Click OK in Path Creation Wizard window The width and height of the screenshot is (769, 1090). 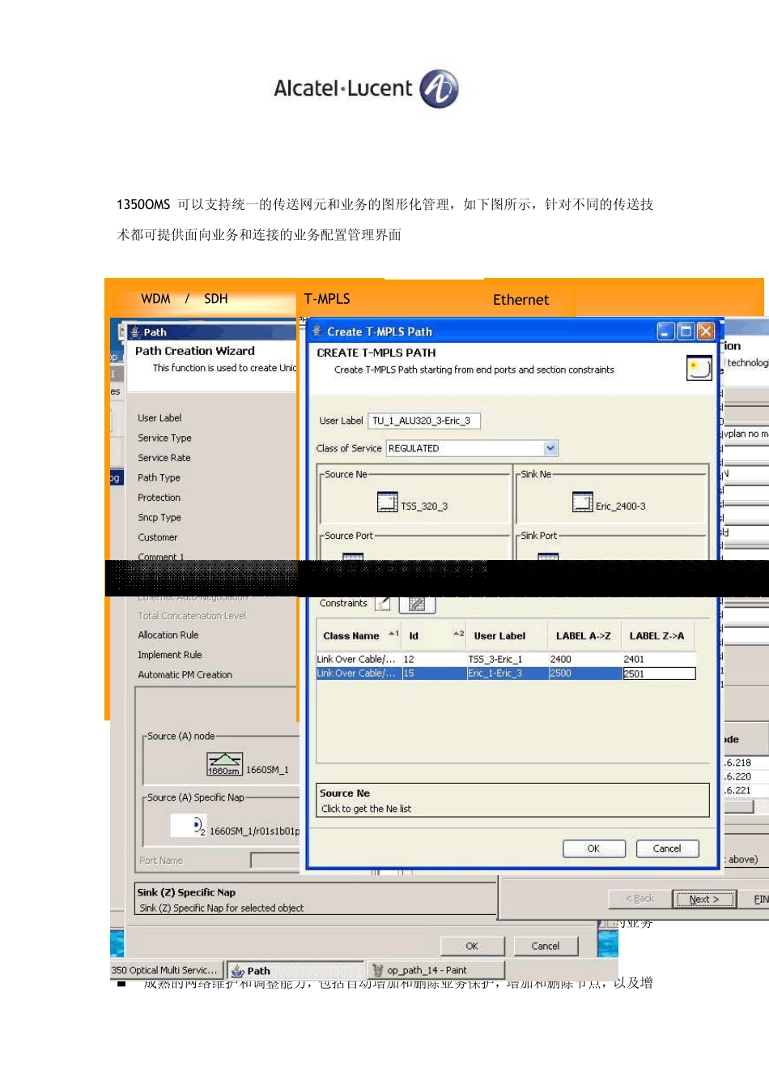(x=472, y=946)
